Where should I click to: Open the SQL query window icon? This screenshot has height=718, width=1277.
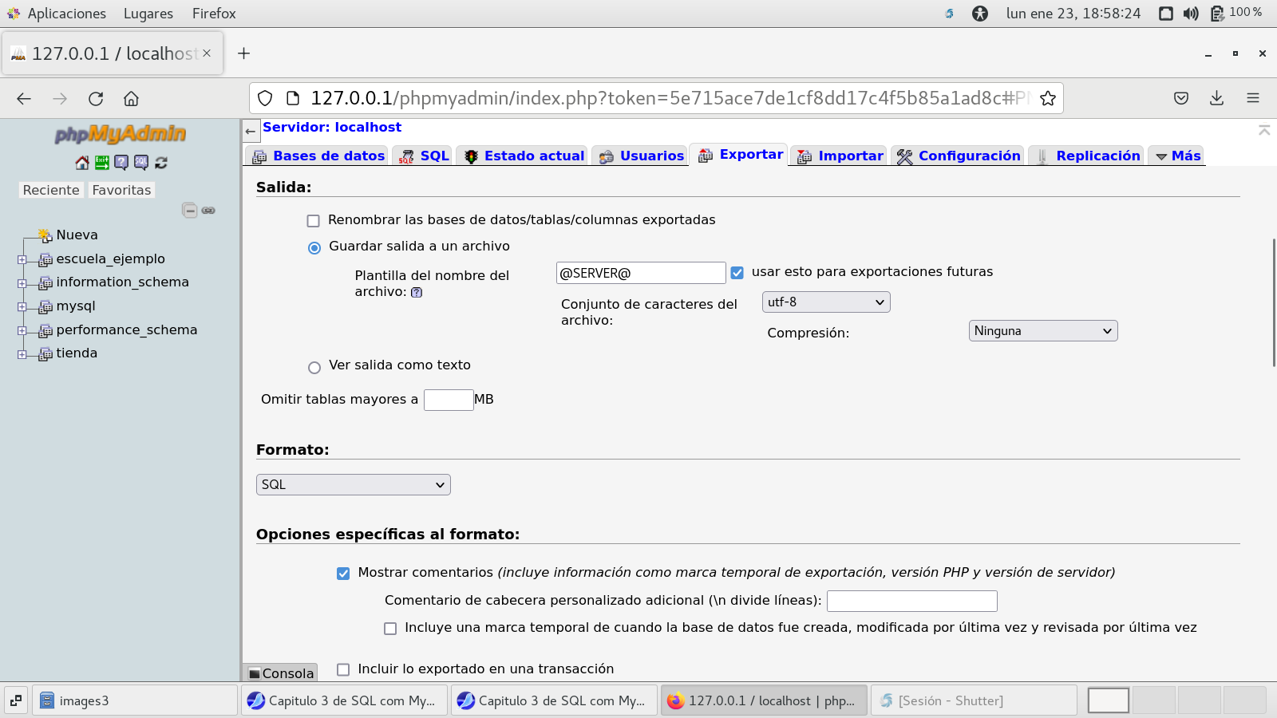tap(141, 163)
